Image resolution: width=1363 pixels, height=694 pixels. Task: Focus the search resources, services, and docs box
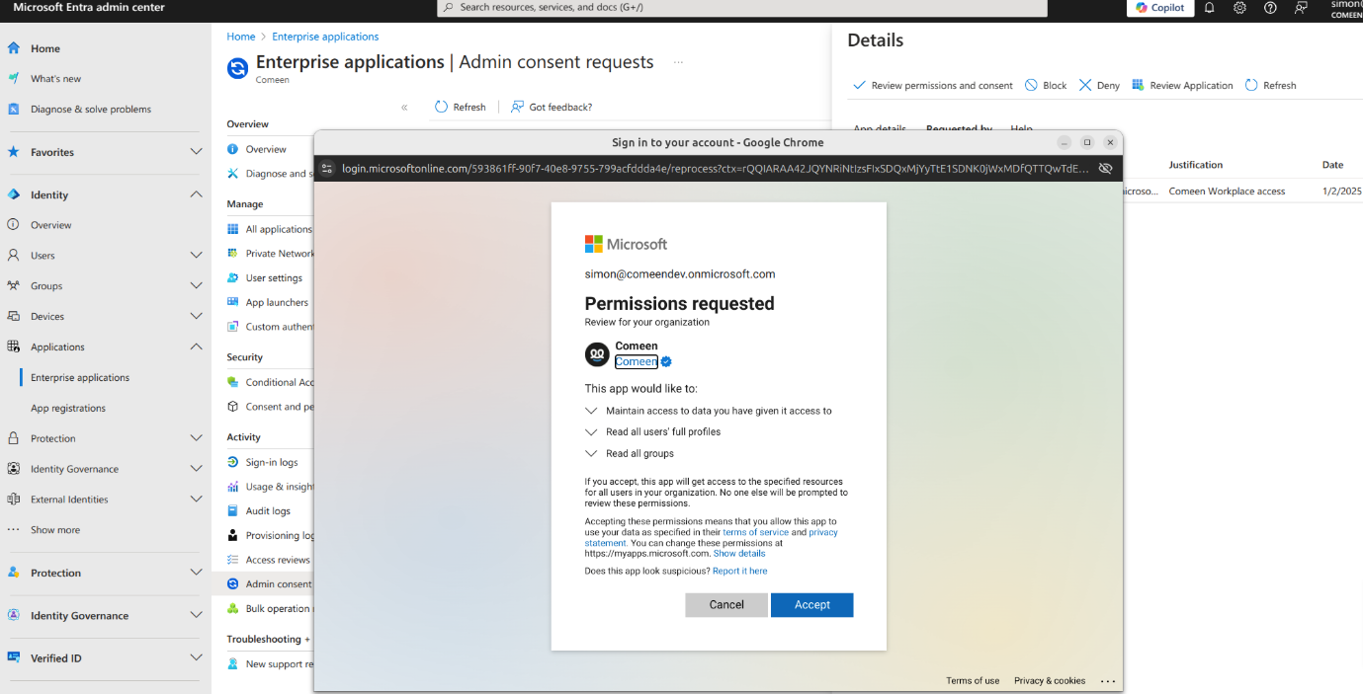pos(742,8)
